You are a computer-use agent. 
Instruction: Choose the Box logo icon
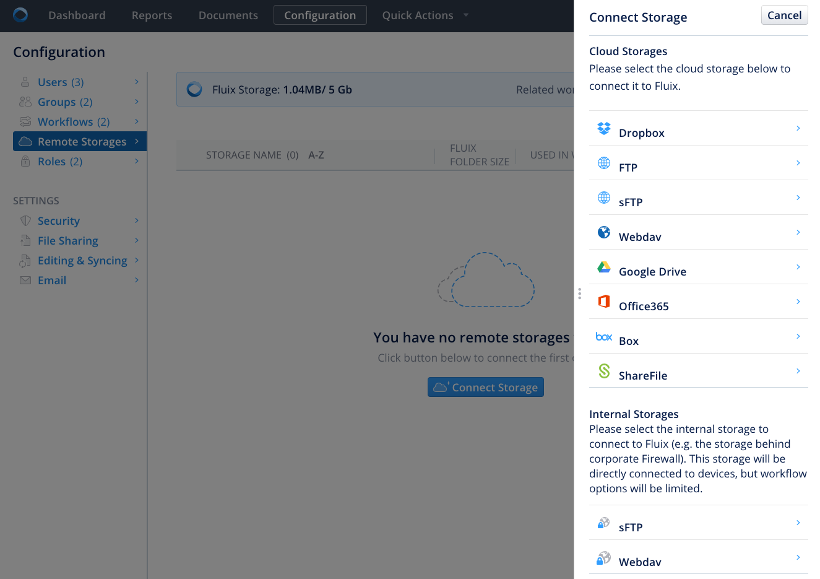pyautogui.click(x=603, y=336)
